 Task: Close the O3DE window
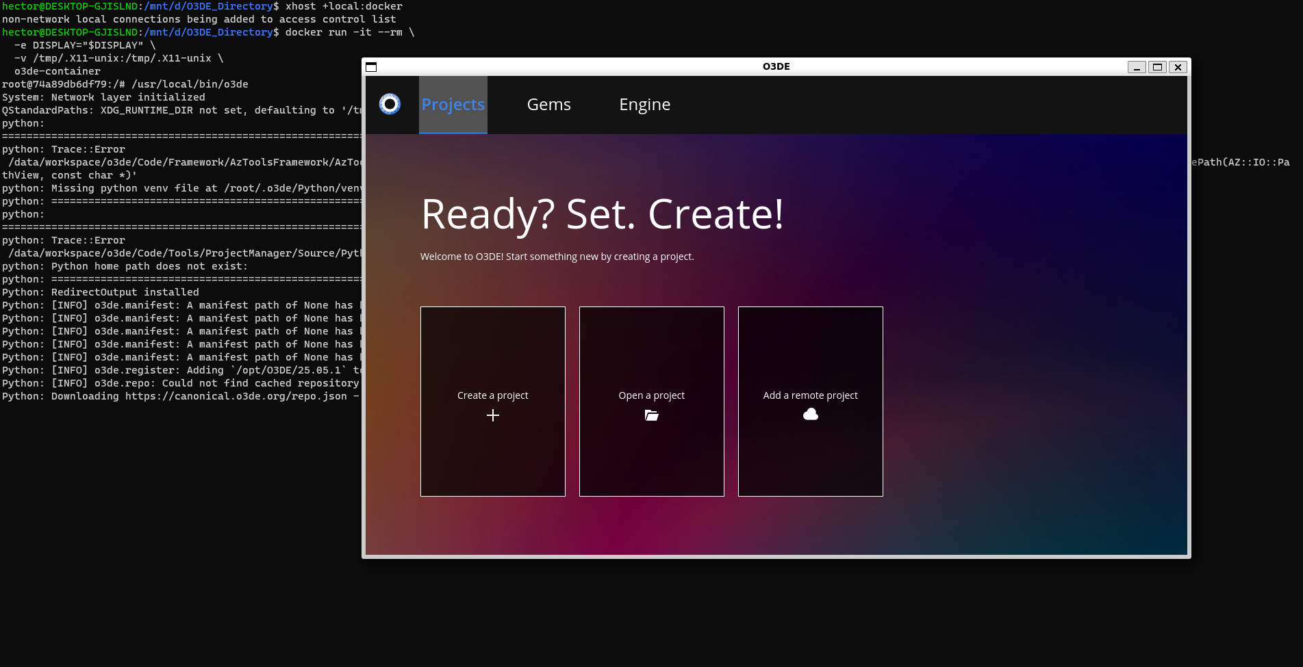coord(1178,67)
